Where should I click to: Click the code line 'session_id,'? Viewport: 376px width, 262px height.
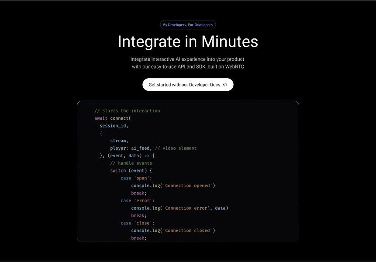(x=114, y=126)
